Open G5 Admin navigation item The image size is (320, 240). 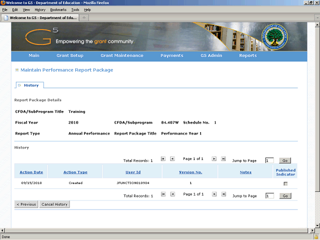(211, 55)
